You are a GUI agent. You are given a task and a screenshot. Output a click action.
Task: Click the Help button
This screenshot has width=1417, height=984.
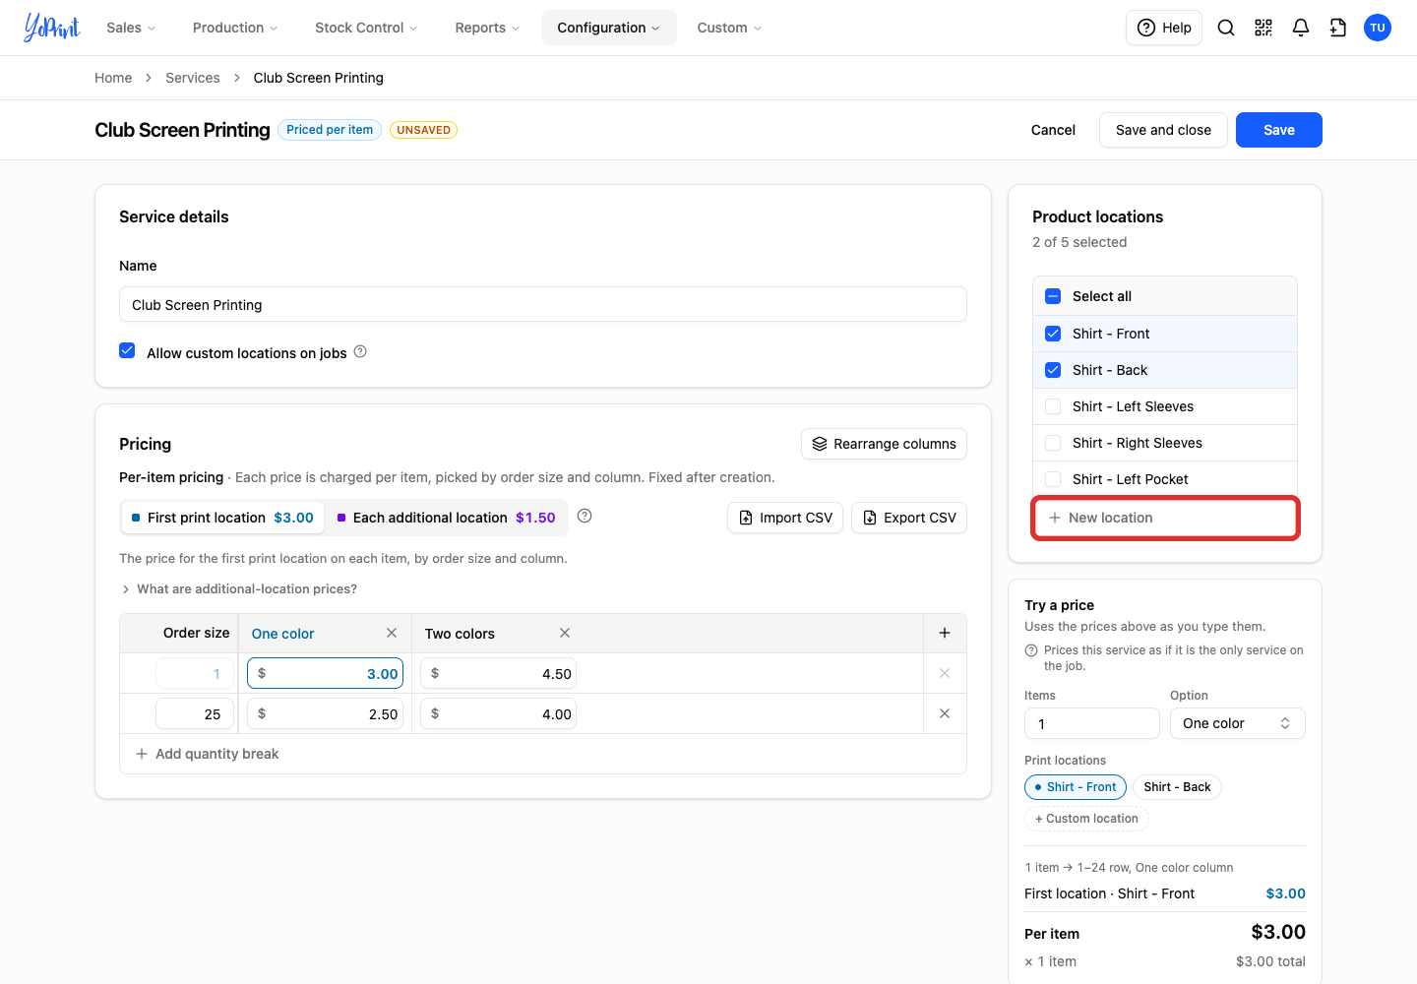coord(1164,28)
